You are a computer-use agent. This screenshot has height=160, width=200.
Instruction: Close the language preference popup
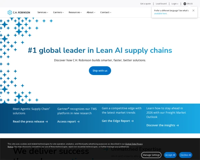[193, 10]
